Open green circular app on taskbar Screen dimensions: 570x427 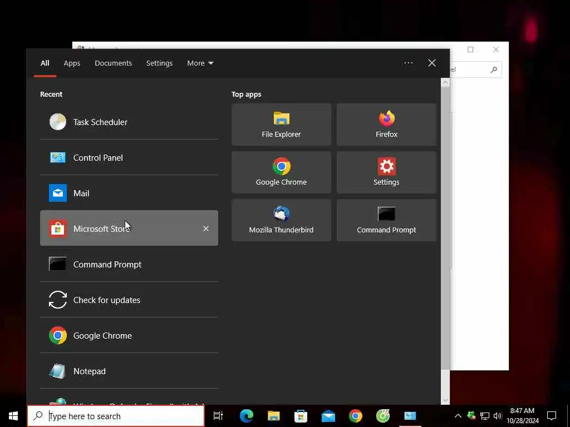(x=383, y=416)
